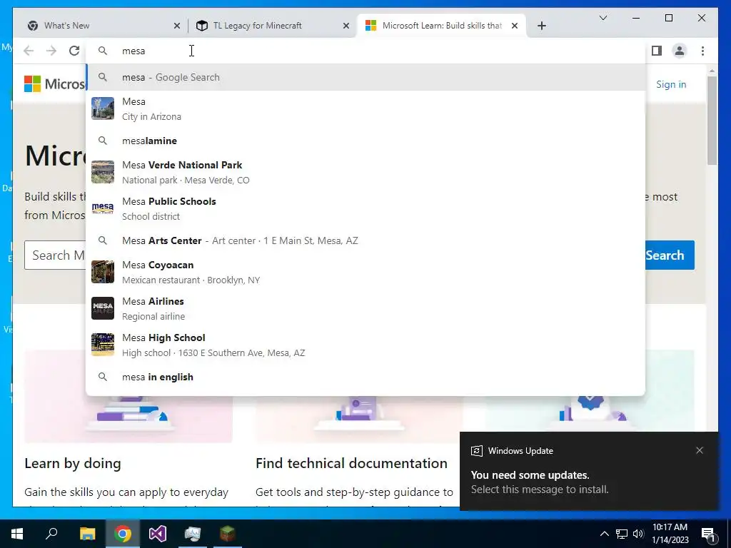The height and width of the screenshot is (548, 731).
Task: Open taskbar search magnifier
Action: [x=51, y=534]
